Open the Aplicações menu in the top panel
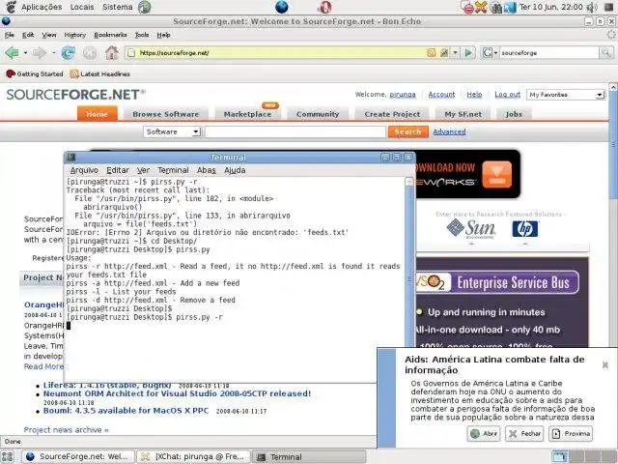Screen dimensions: 618x464 [42, 7]
